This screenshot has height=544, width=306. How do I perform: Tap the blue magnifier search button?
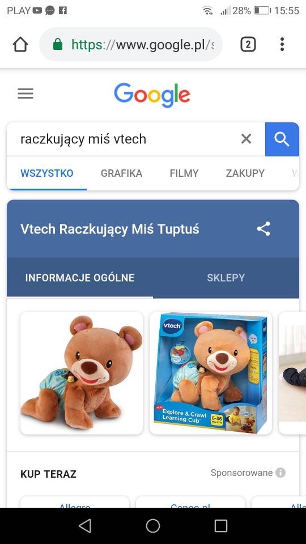pos(282,139)
